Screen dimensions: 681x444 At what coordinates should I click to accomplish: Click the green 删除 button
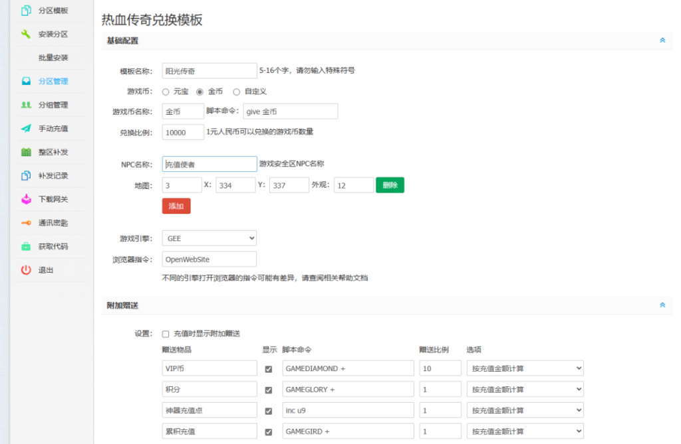390,185
